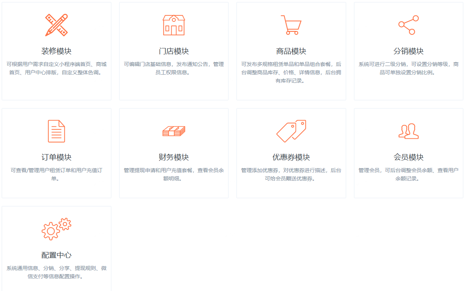Click the store building icon

[x=174, y=25]
